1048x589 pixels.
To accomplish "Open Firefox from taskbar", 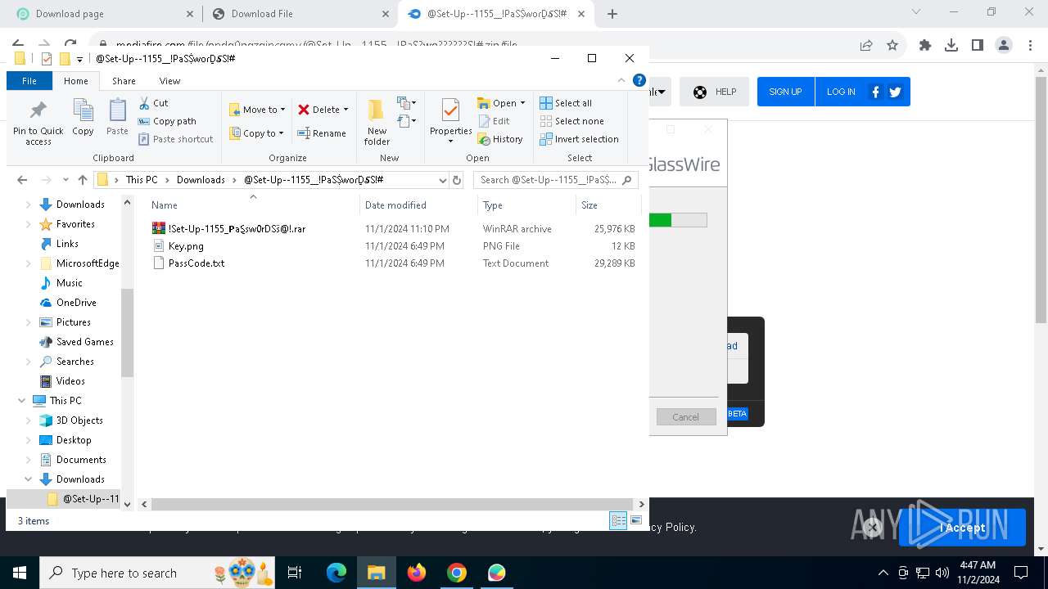I will (417, 573).
